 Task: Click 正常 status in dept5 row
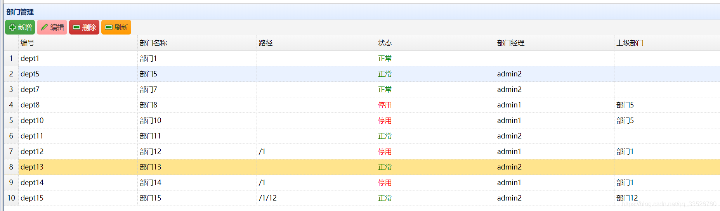click(x=385, y=74)
